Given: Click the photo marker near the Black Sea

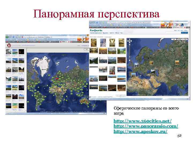Looking at the screenshot, I should (x=153, y=72).
